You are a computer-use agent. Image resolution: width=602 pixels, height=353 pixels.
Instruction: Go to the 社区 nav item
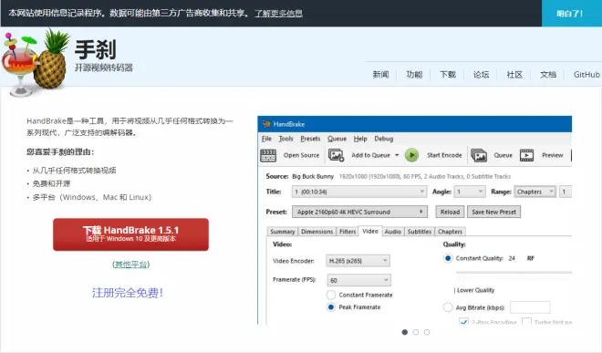point(514,75)
